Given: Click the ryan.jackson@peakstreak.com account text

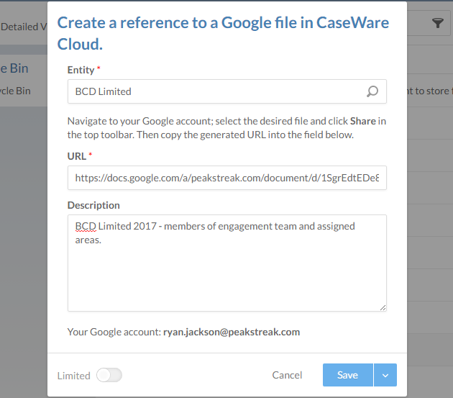Looking at the screenshot, I should point(231,332).
